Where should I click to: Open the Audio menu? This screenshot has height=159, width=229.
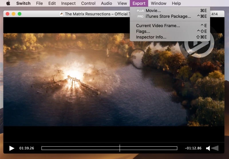click(x=106, y=3)
